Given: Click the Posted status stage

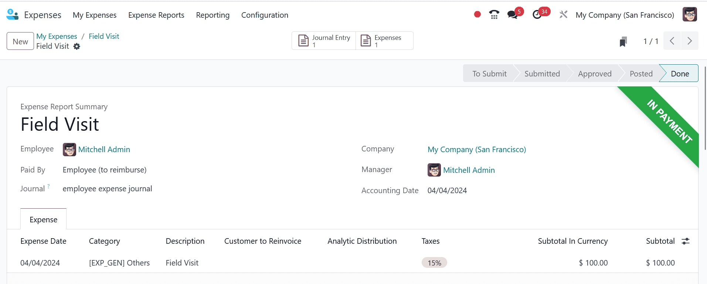Looking at the screenshot, I should coord(641,73).
